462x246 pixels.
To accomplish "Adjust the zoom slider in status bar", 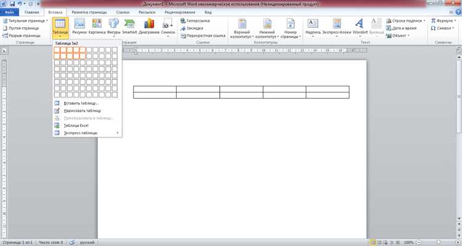I will [x=438, y=242].
